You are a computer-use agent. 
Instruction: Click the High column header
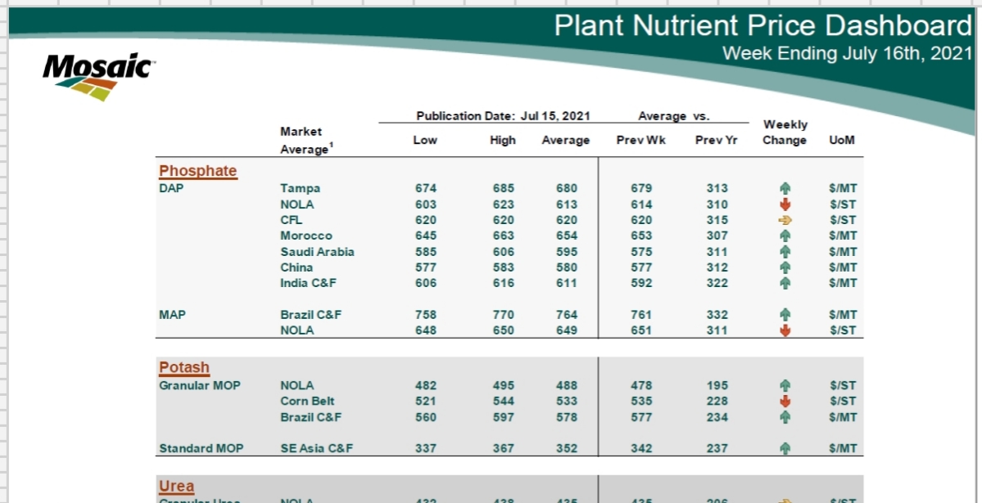[503, 140]
